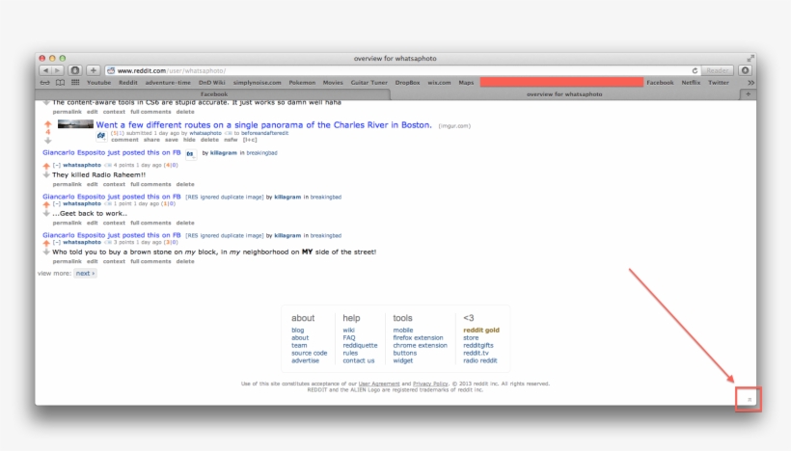Click edit under "...Geet back to work.."
This screenshot has height=451, width=791.
click(92, 223)
